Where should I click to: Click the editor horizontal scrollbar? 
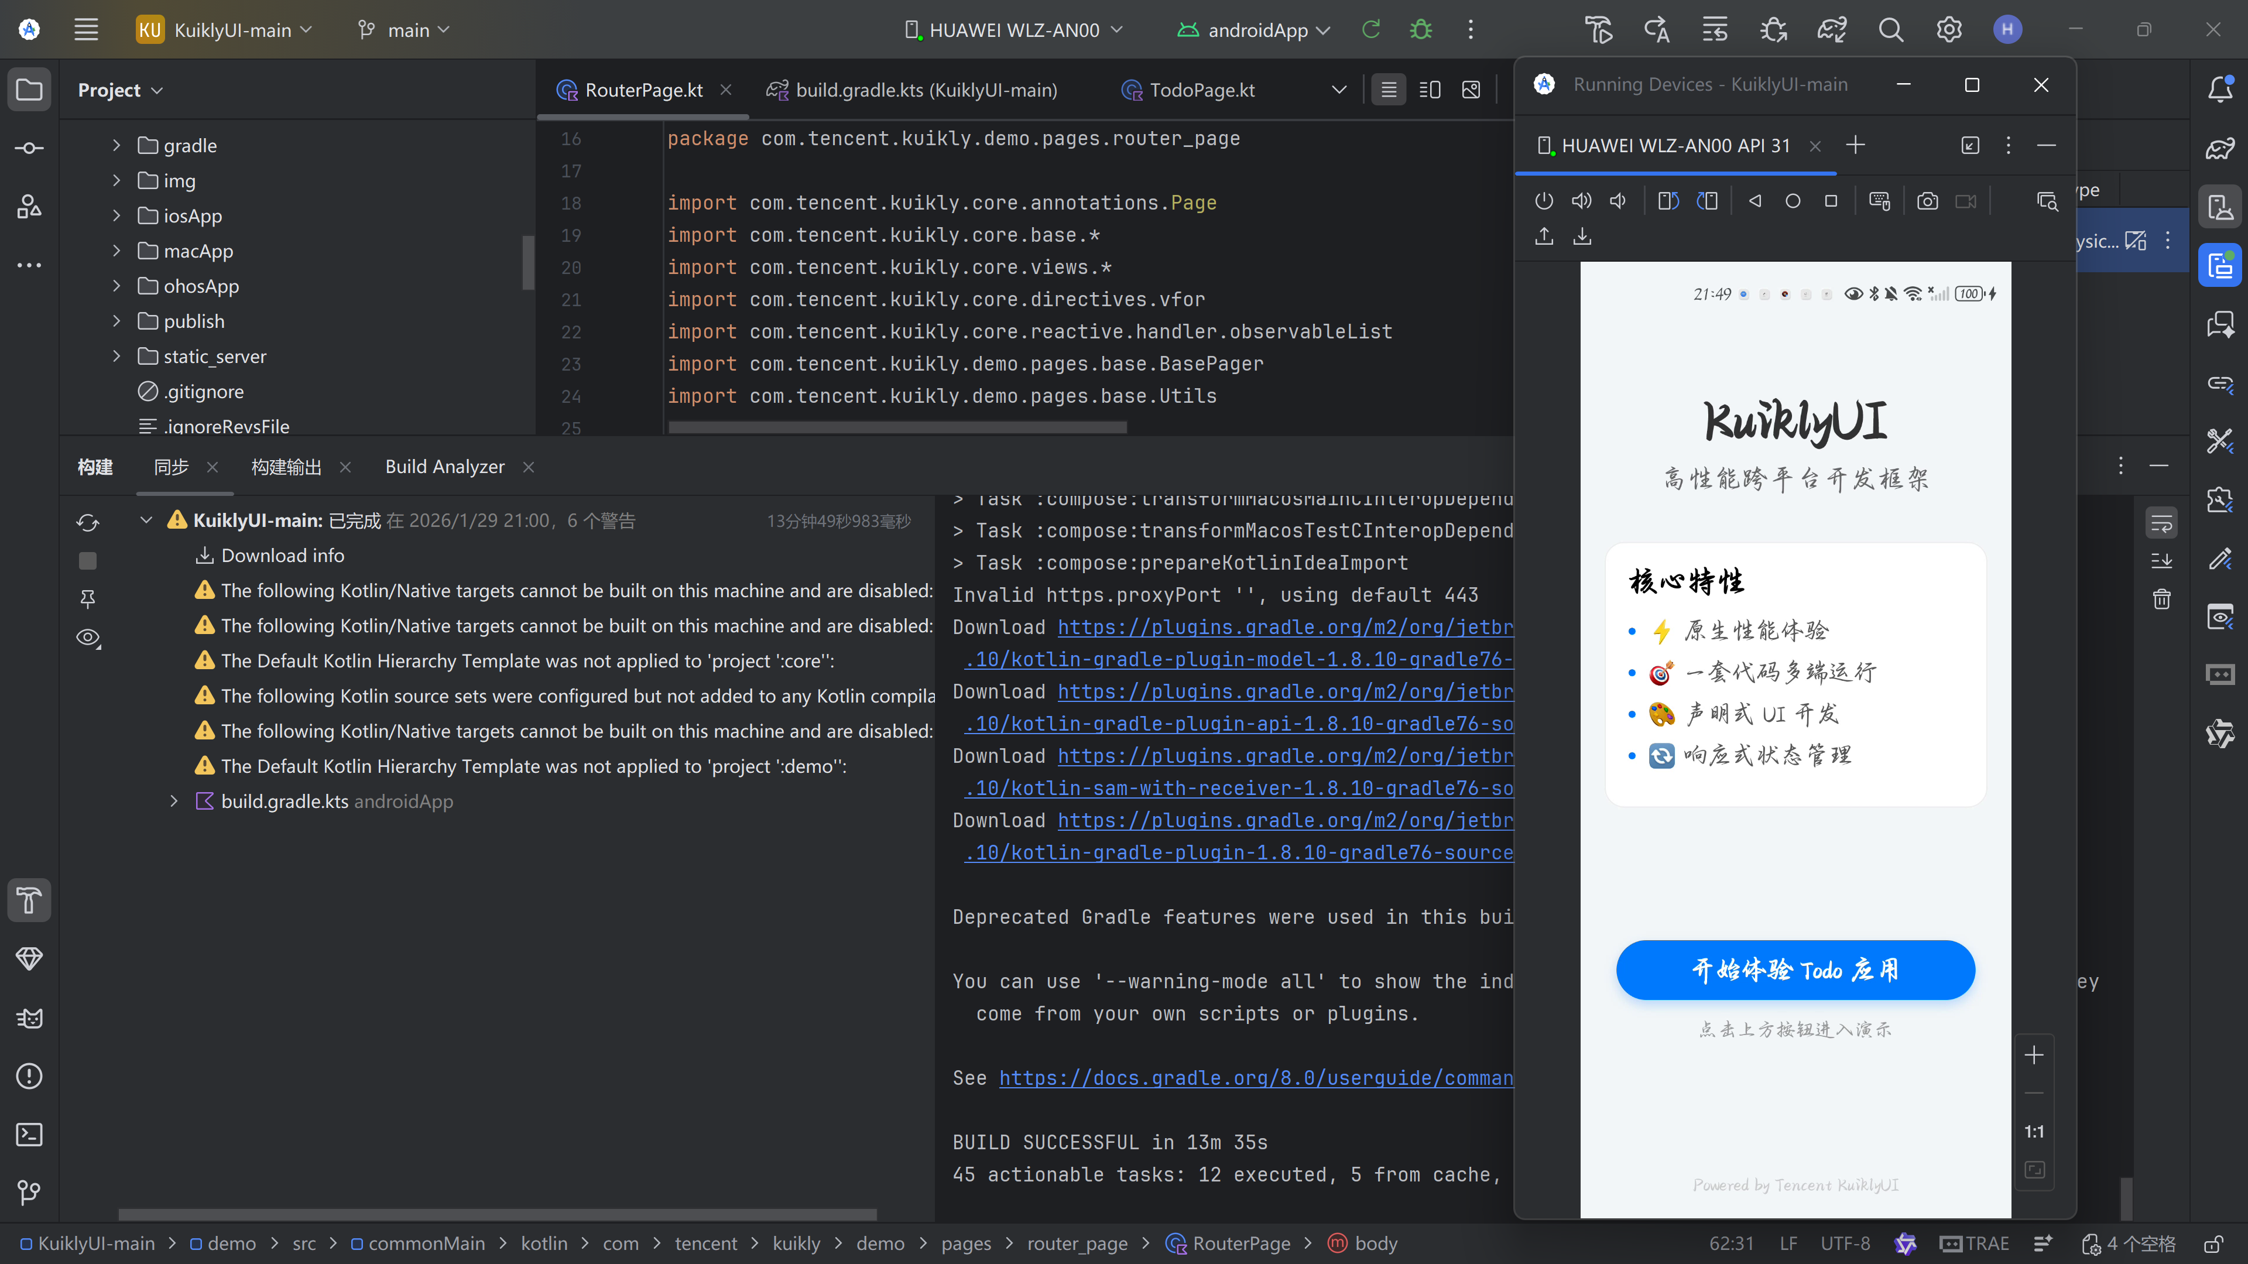(x=897, y=428)
